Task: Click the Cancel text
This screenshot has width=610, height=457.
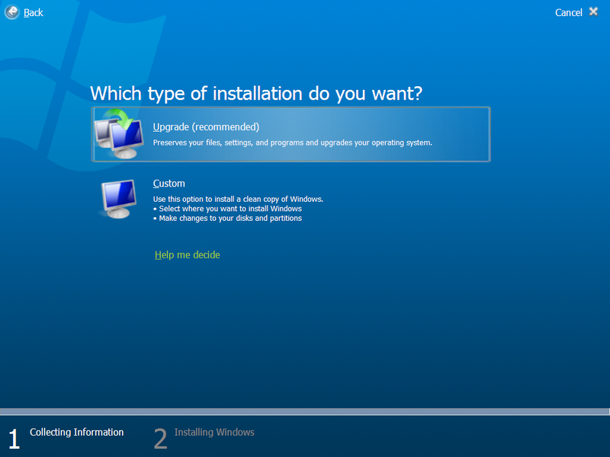Action: [x=568, y=13]
